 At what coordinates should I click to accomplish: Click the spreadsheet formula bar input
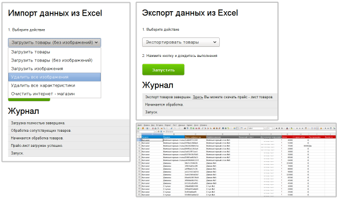251,132
